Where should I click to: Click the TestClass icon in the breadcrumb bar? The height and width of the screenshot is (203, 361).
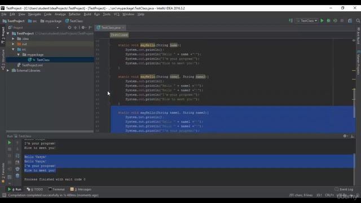pyautogui.click(x=67, y=21)
